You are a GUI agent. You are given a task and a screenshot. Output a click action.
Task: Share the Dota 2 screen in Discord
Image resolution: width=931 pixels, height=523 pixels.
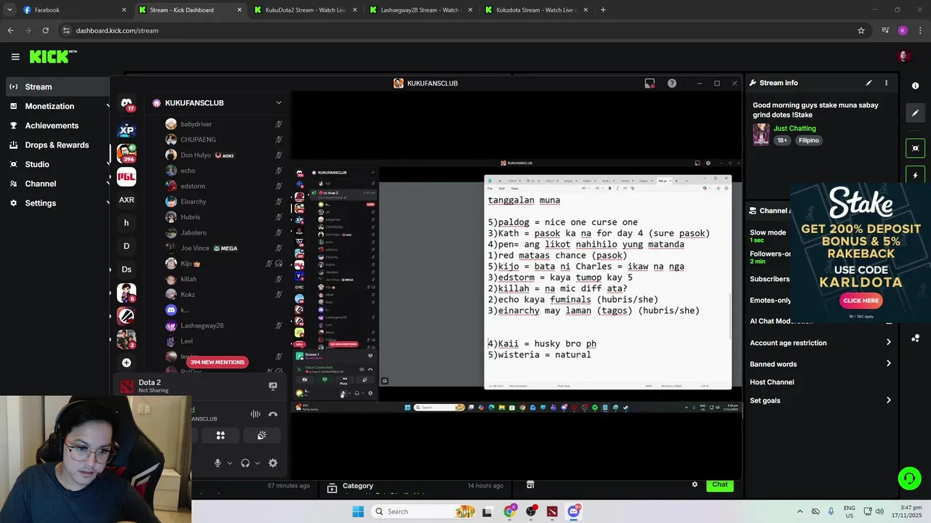coord(273,386)
